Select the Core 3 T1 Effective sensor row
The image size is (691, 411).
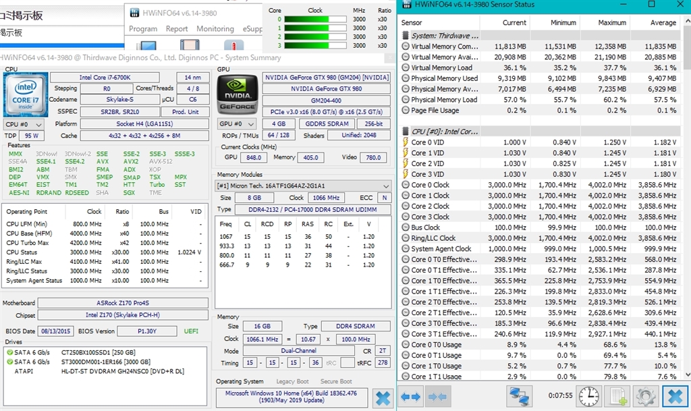[539, 334]
